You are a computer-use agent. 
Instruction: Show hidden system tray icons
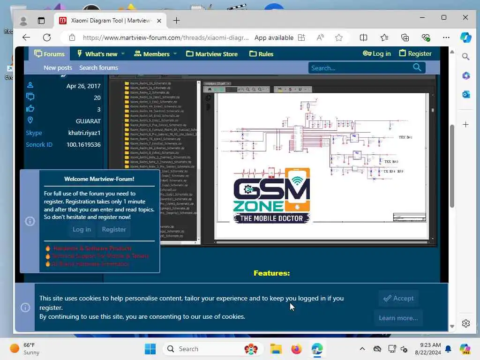pos(362,349)
